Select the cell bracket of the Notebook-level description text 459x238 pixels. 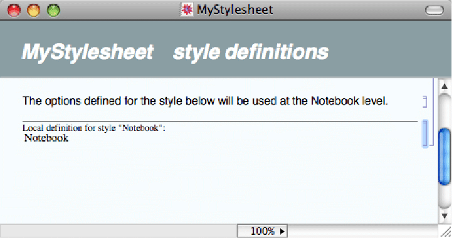pos(425,101)
